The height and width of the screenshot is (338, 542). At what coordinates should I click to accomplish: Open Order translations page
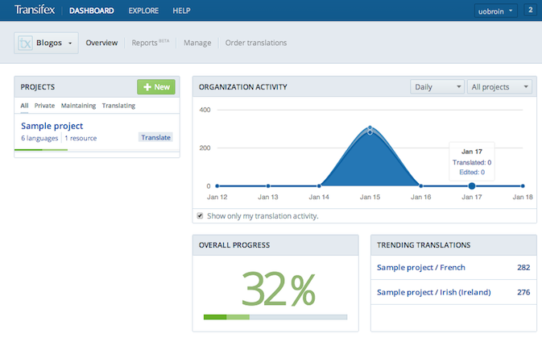(x=255, y=43)
